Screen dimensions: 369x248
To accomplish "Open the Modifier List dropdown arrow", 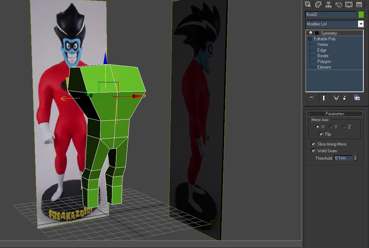I will pyautogui.click(x=361, y=24).
